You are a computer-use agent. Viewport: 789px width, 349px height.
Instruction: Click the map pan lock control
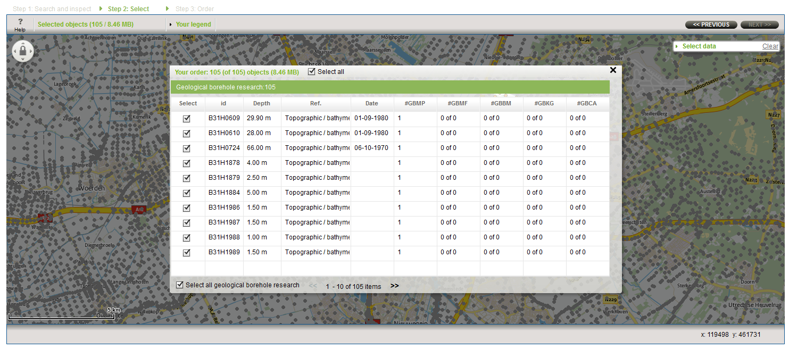23,52
